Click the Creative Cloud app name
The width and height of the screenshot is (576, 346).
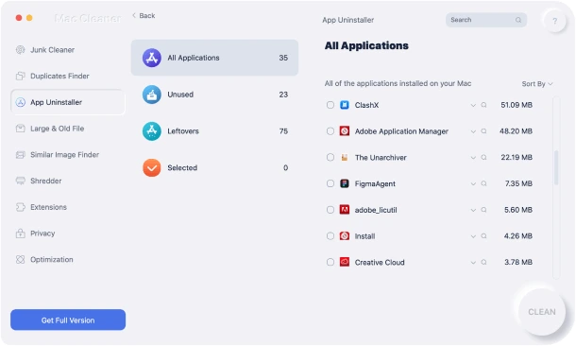pyautogui.click(x=380, y=262)
